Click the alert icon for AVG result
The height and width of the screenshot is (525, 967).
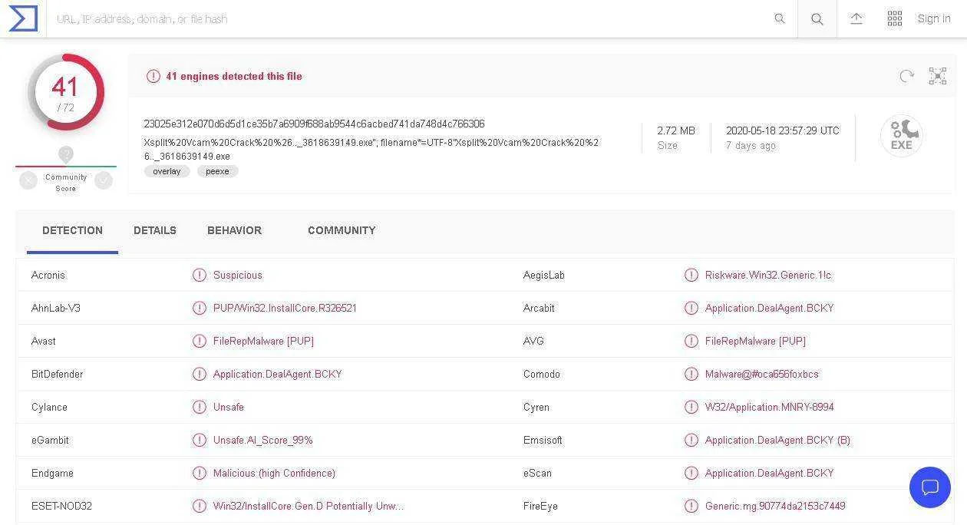(x=691, y=341)
